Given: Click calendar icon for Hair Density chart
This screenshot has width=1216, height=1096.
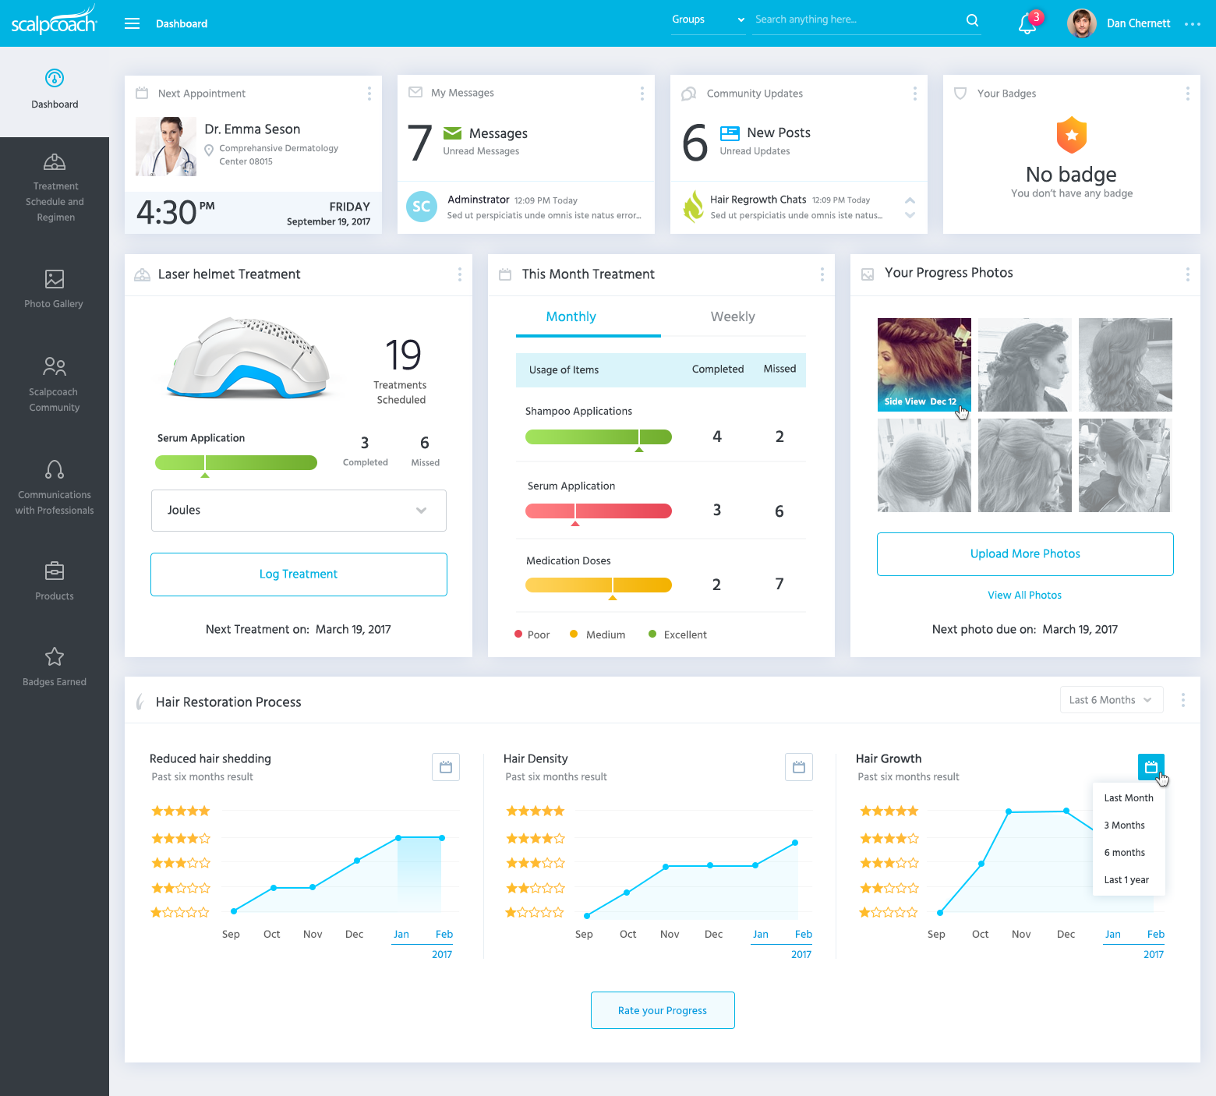Looking at the screenshot, I should (798, 767).
